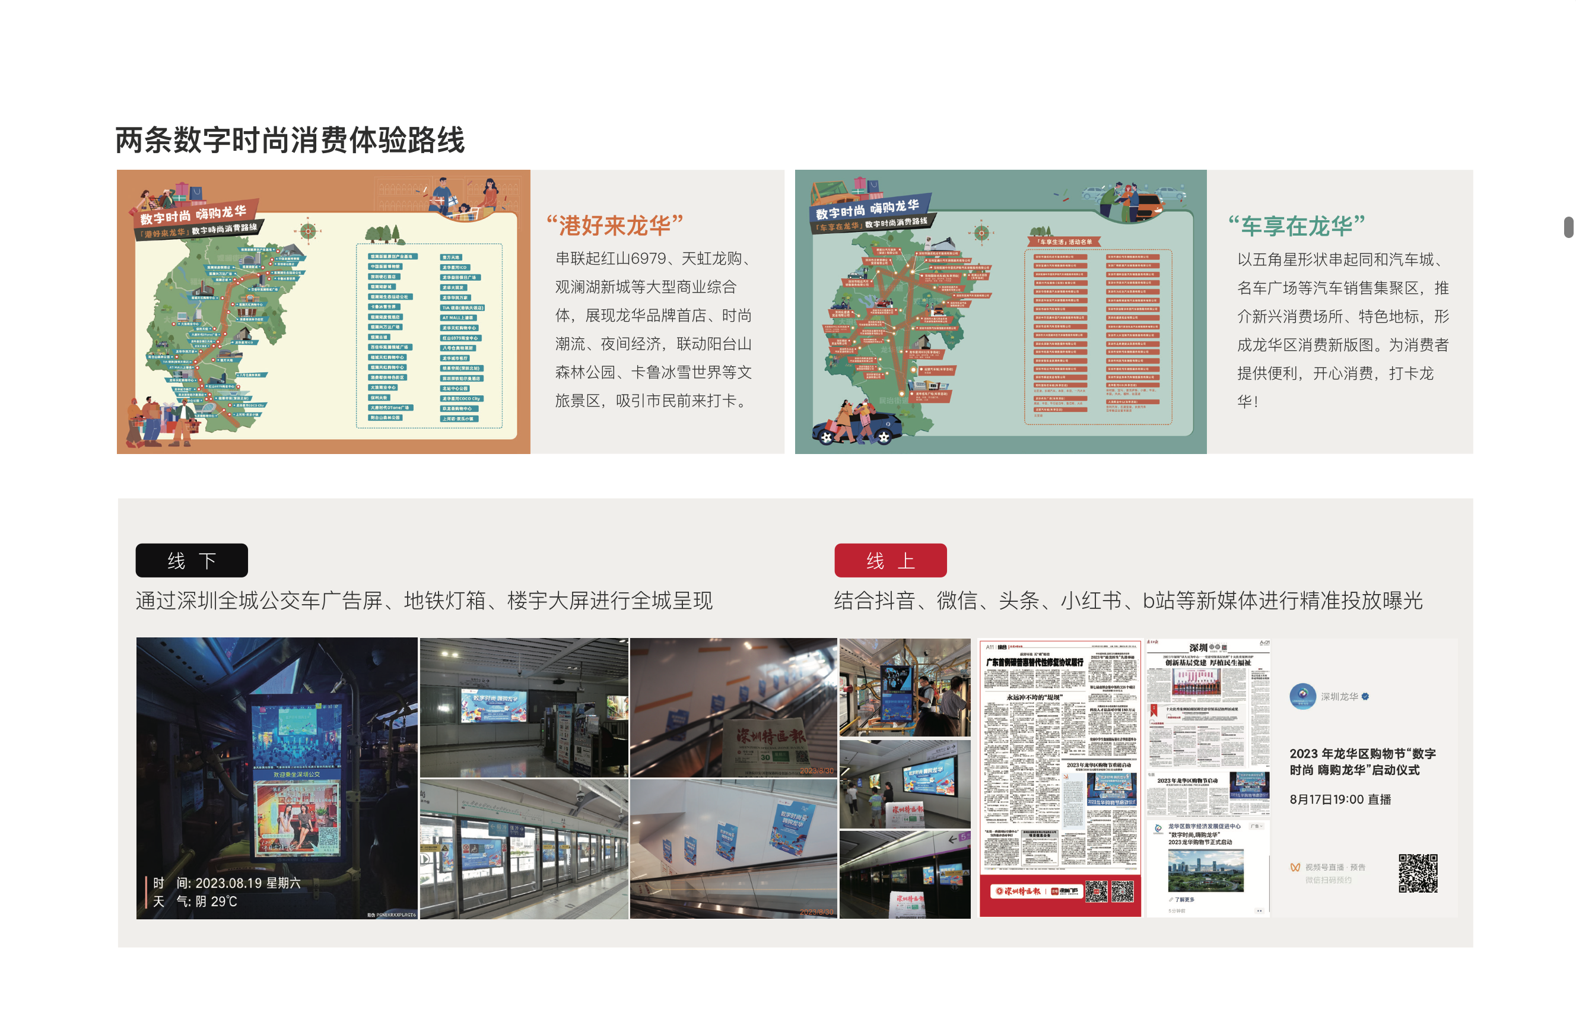Screen dimensions: 1576x1022
Task: Click the 龙华区数字经济发展促进中心 logo icon
Action: point(1158,828)
